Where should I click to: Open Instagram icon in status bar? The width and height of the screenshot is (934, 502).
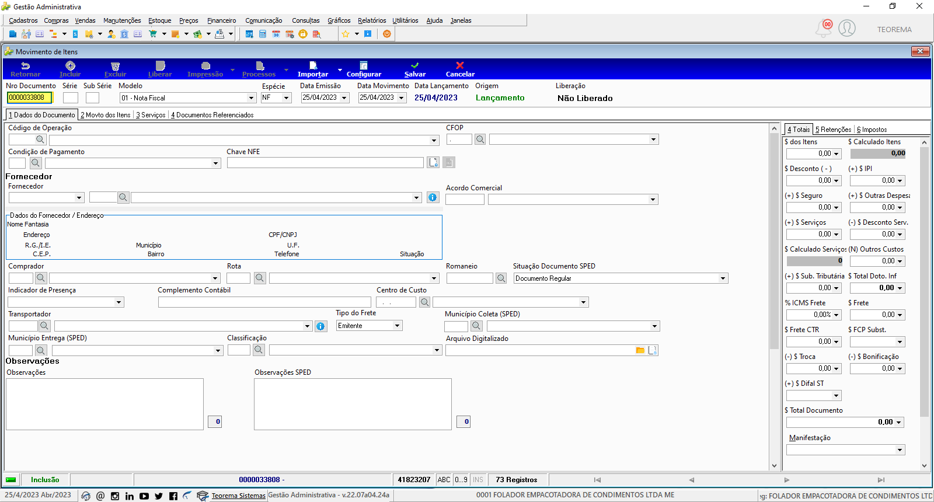(x=115, y=496)
